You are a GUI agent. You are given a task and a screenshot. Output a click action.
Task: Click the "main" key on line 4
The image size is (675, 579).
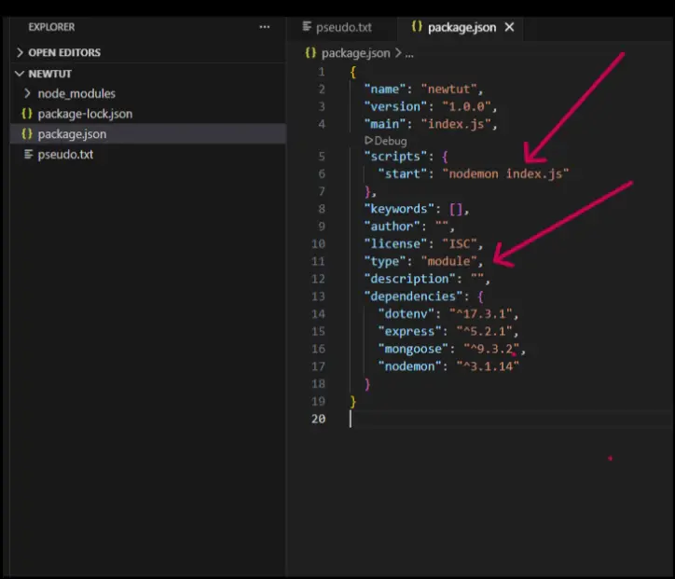pos(385,124)
